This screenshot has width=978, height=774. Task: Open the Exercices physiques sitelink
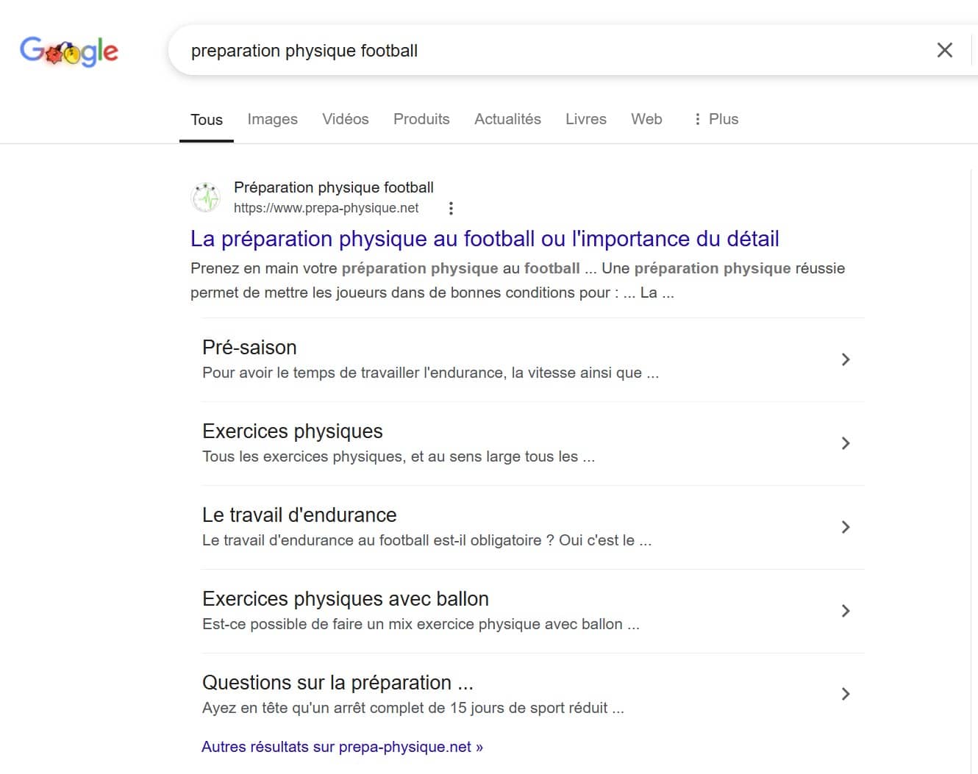pyautogui.click(x=293, y=431)
